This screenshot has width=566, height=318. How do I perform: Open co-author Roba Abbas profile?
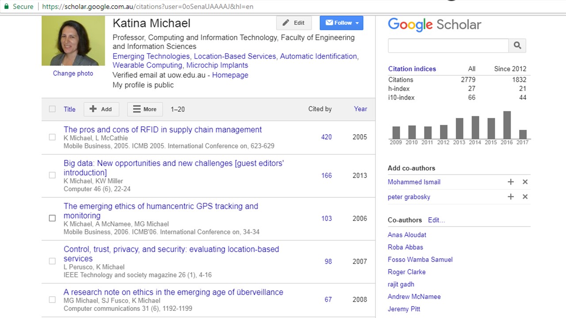tap(405, 247)
